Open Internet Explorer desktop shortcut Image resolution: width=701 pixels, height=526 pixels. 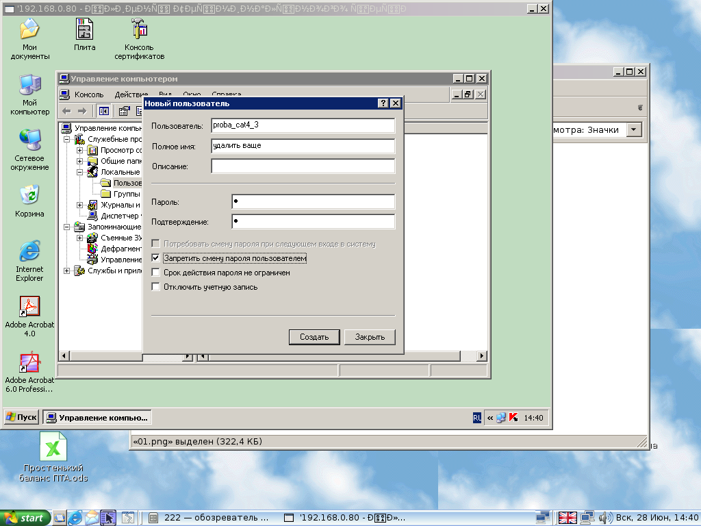29,251
